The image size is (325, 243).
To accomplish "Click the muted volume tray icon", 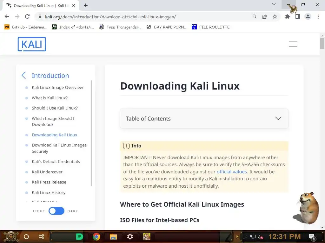I will click(x=261, y=237).
